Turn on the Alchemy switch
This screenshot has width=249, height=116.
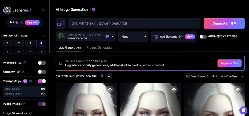click(x=42, y=72)
